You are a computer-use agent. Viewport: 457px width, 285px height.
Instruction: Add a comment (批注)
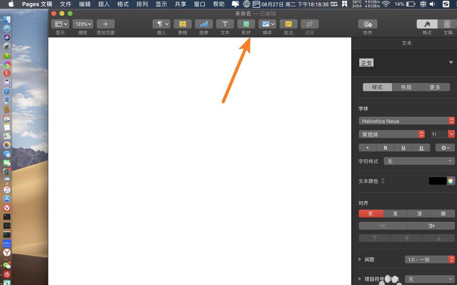pos(288,24)
